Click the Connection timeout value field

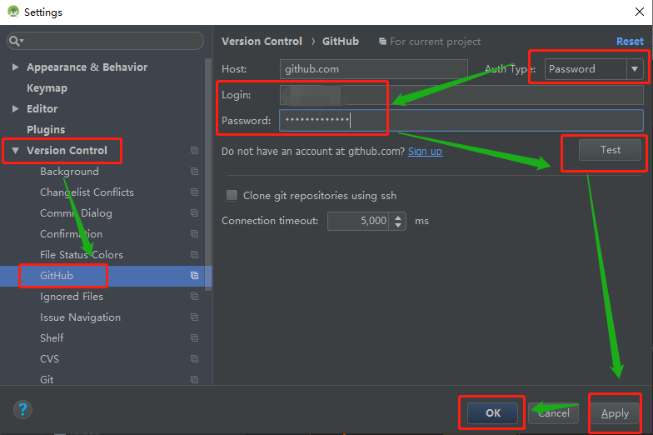pyautogui.click(x=358, y=221)
